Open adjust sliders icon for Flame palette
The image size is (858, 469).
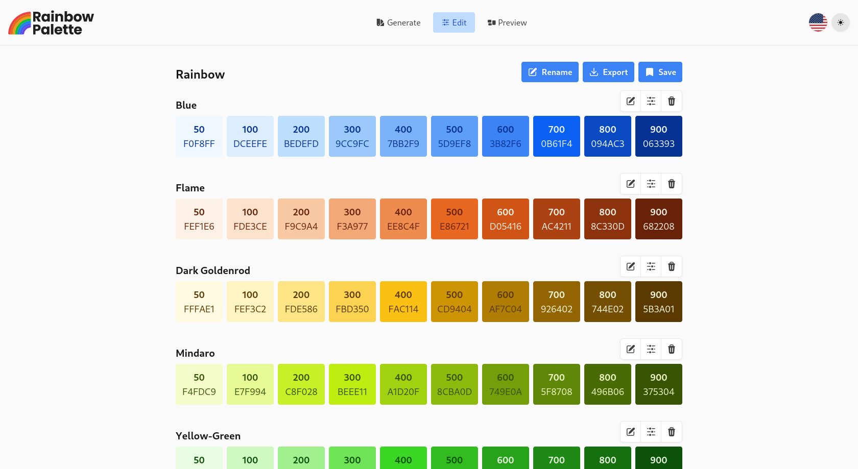651,184
